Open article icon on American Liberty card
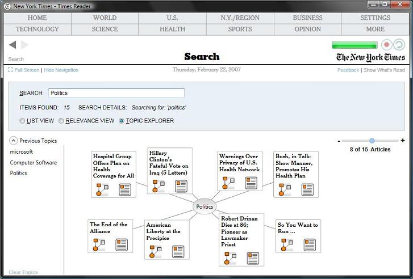413x279 pixels. click(178, 252)
